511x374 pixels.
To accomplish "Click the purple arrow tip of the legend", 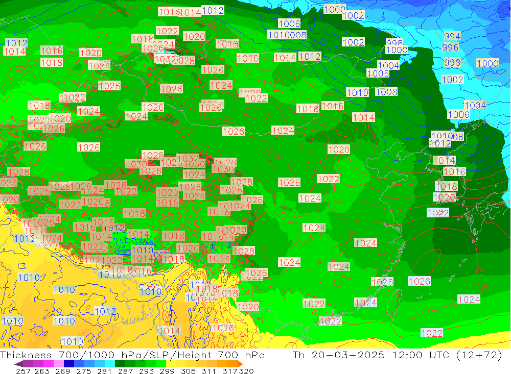I will tap(18, 364).
